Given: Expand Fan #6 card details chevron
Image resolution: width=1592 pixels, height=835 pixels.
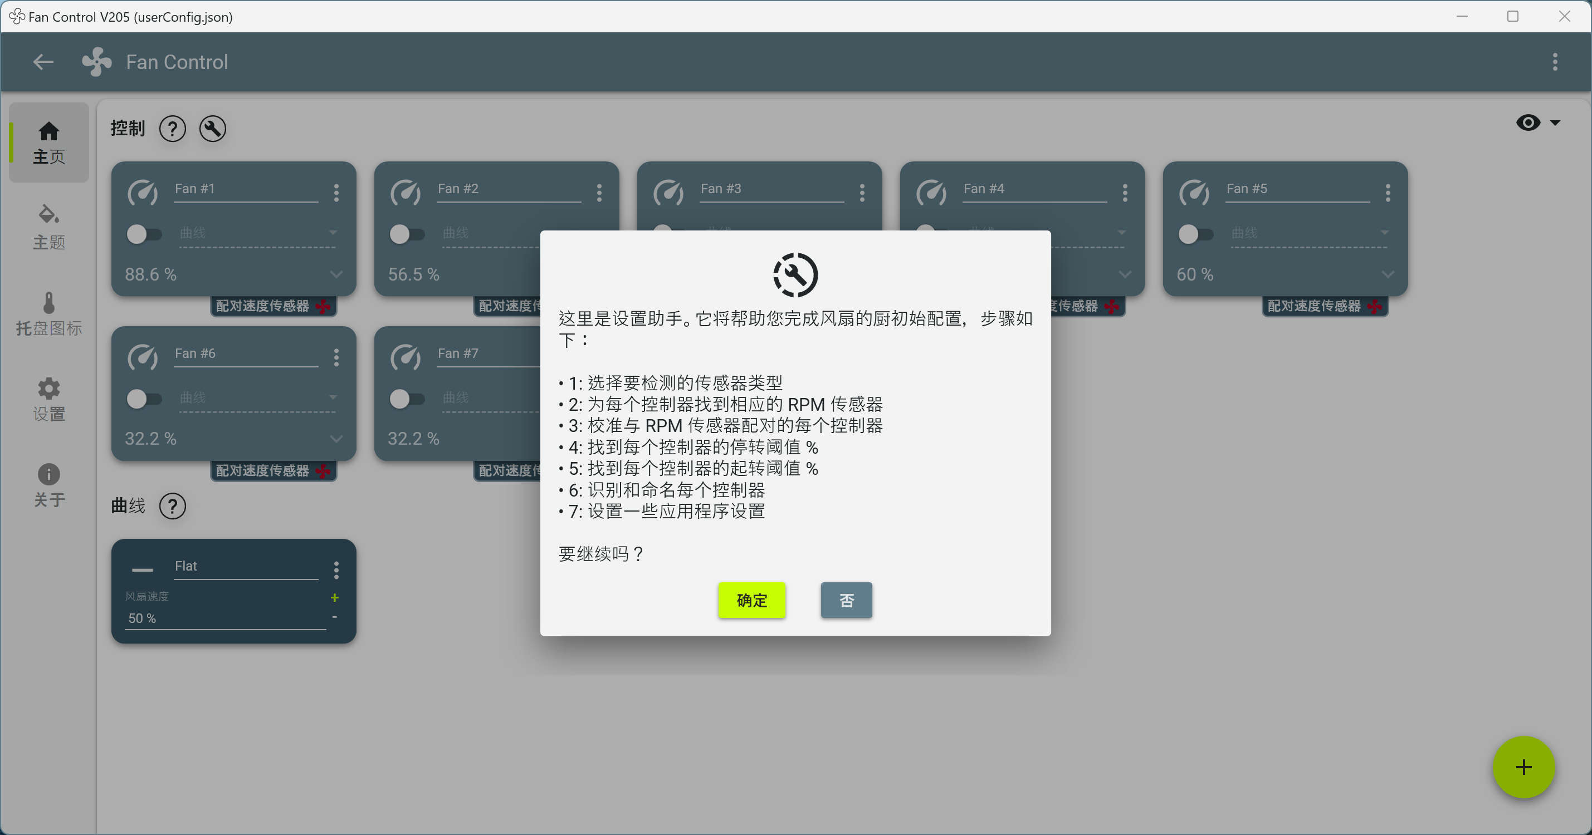Looking at the screenshot, I should pos(336,439).
